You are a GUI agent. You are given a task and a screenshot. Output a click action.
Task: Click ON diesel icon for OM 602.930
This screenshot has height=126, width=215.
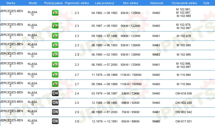coord(55,102)
